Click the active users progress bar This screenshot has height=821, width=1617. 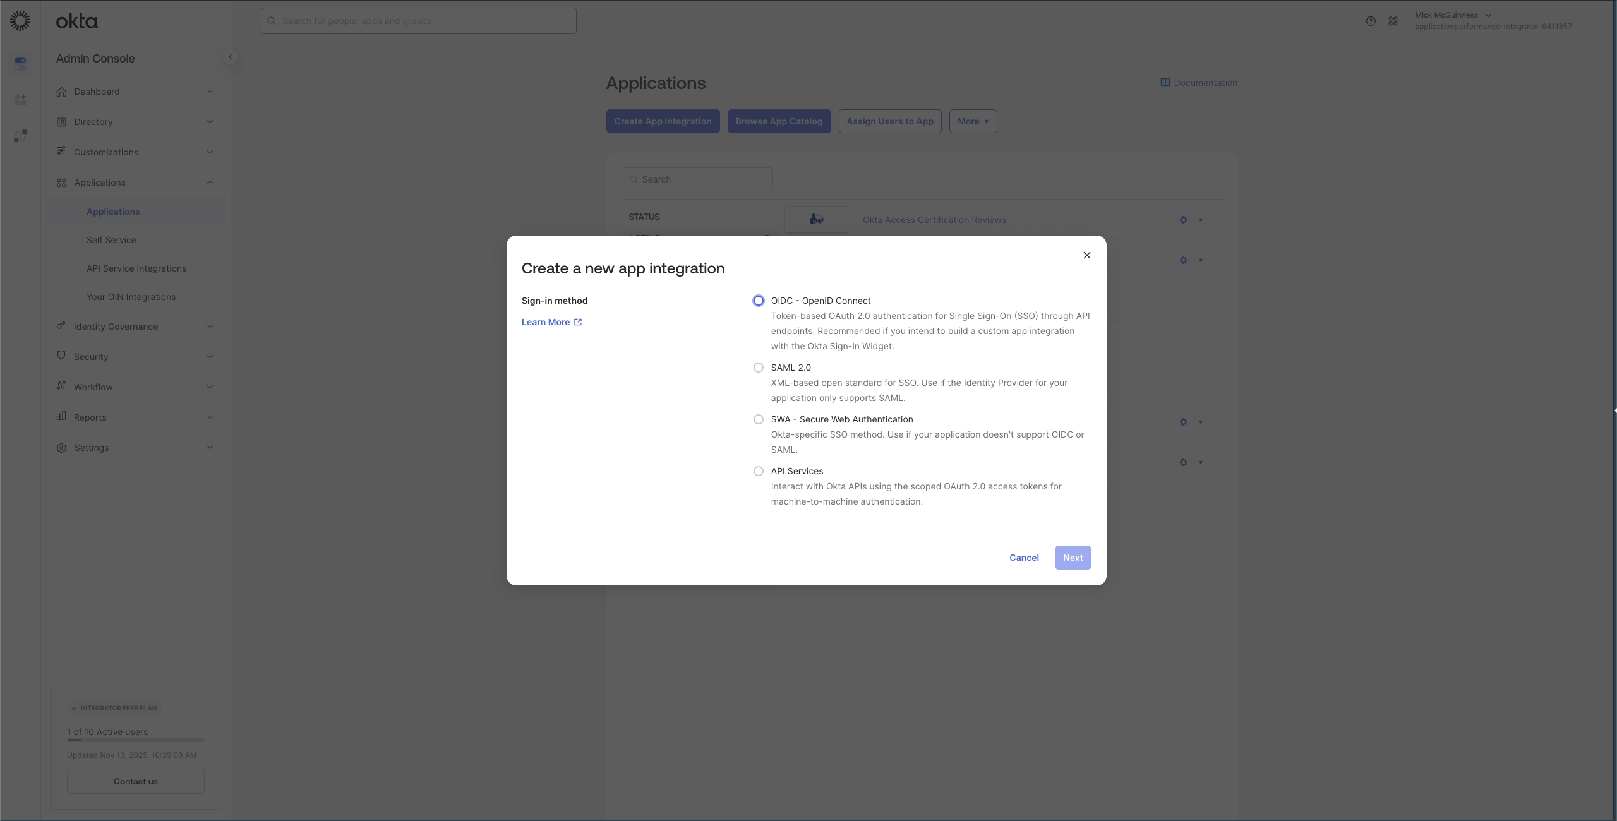[x=135, y=740]
